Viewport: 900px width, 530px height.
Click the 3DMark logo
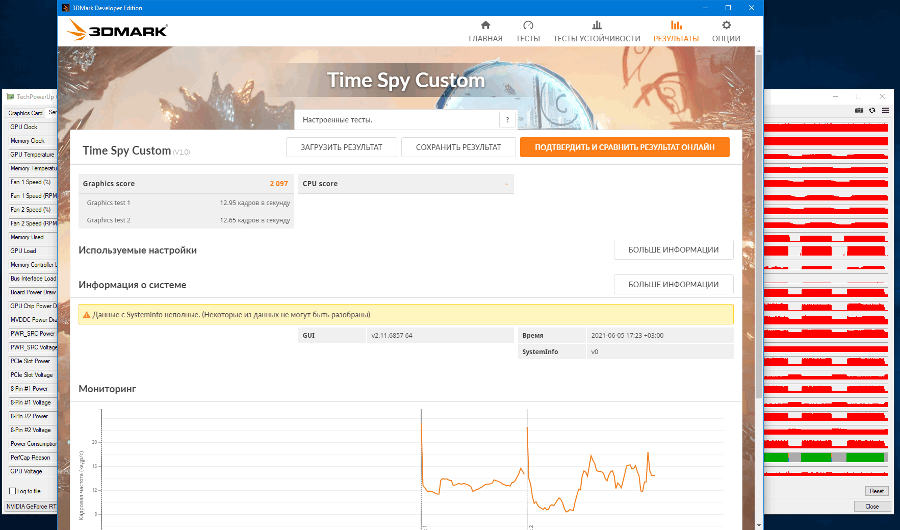(x=117, y=30)
